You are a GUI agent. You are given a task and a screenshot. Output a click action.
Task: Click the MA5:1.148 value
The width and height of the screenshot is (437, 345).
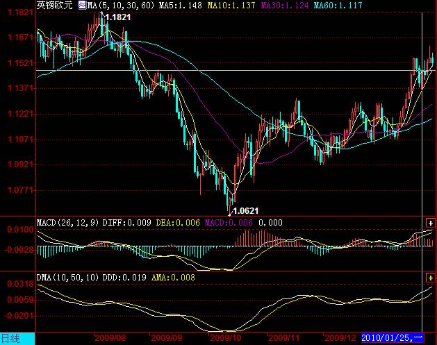[x=181, y=6]
